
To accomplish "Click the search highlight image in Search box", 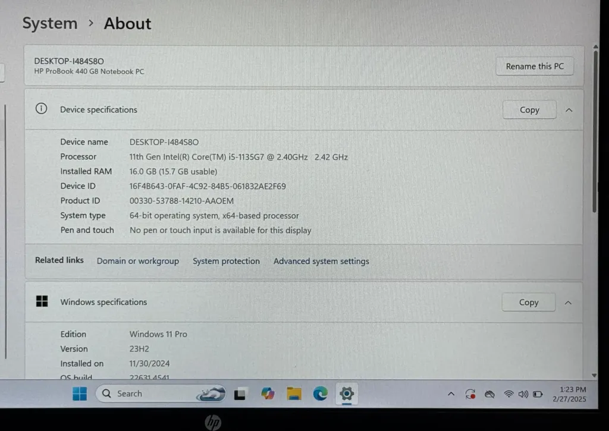I will tap(211, 394).
